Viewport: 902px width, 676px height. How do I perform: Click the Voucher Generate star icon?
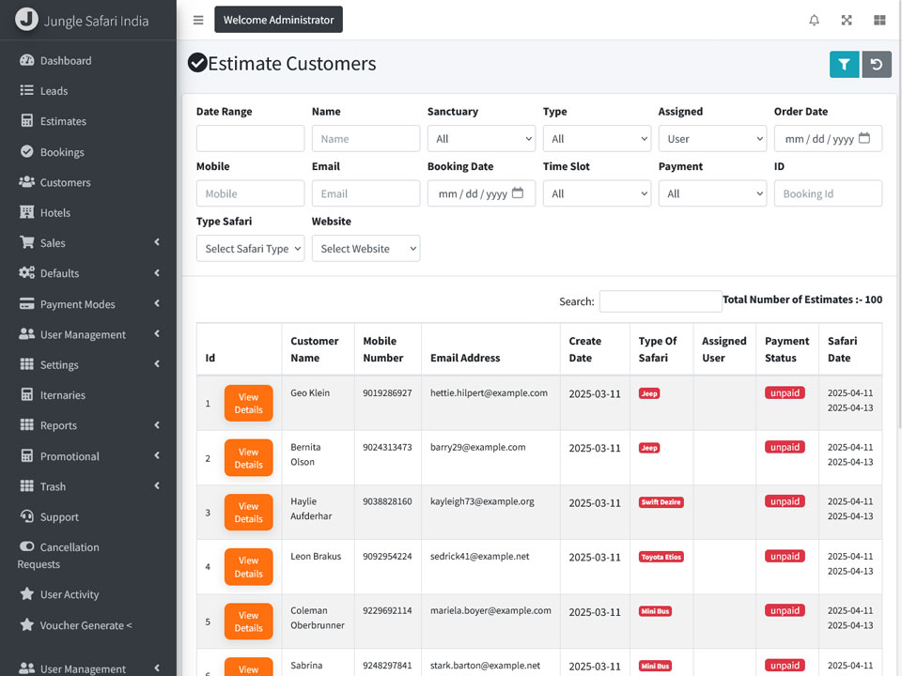[x=26, y=625]
